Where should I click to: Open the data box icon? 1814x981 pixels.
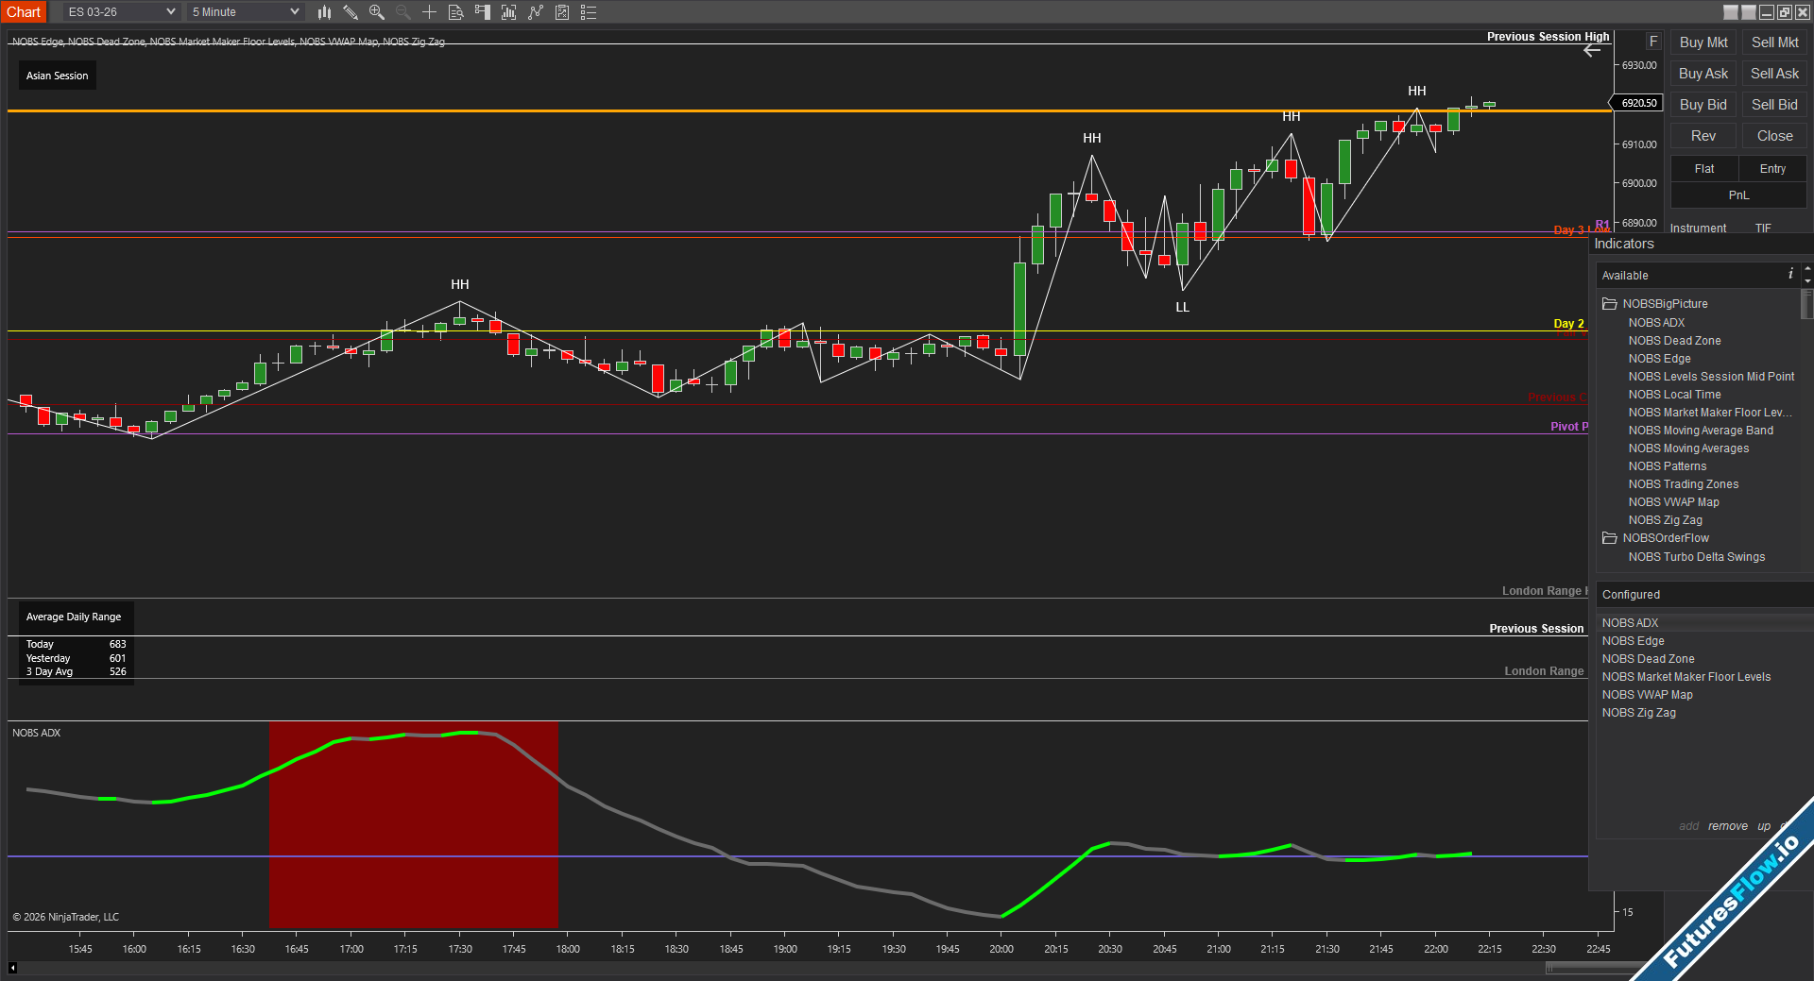455,12
